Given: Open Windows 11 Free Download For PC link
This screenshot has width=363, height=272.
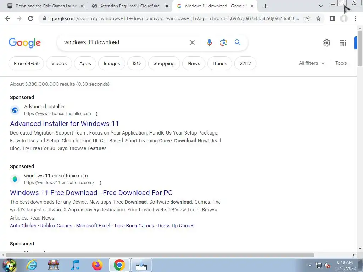Looking at the screenshot, I should click(91, 193).
